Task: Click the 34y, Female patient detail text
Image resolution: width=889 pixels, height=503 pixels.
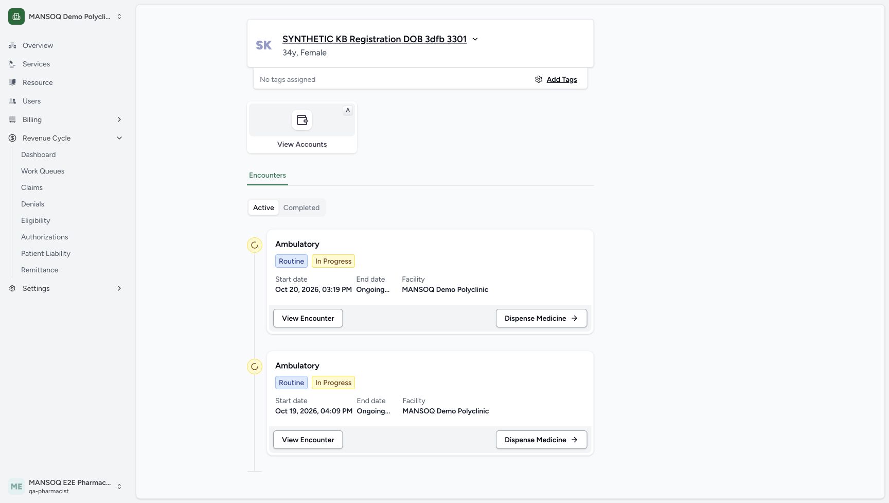Action: (305, 53)
